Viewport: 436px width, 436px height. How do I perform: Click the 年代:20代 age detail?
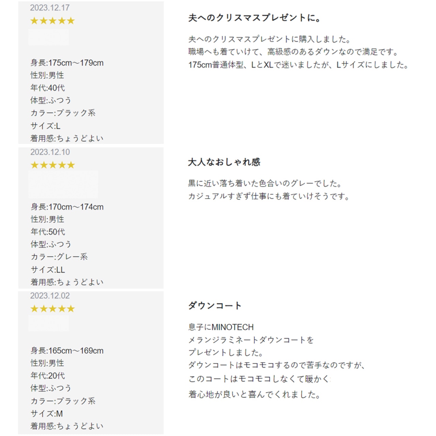(48, 375)
